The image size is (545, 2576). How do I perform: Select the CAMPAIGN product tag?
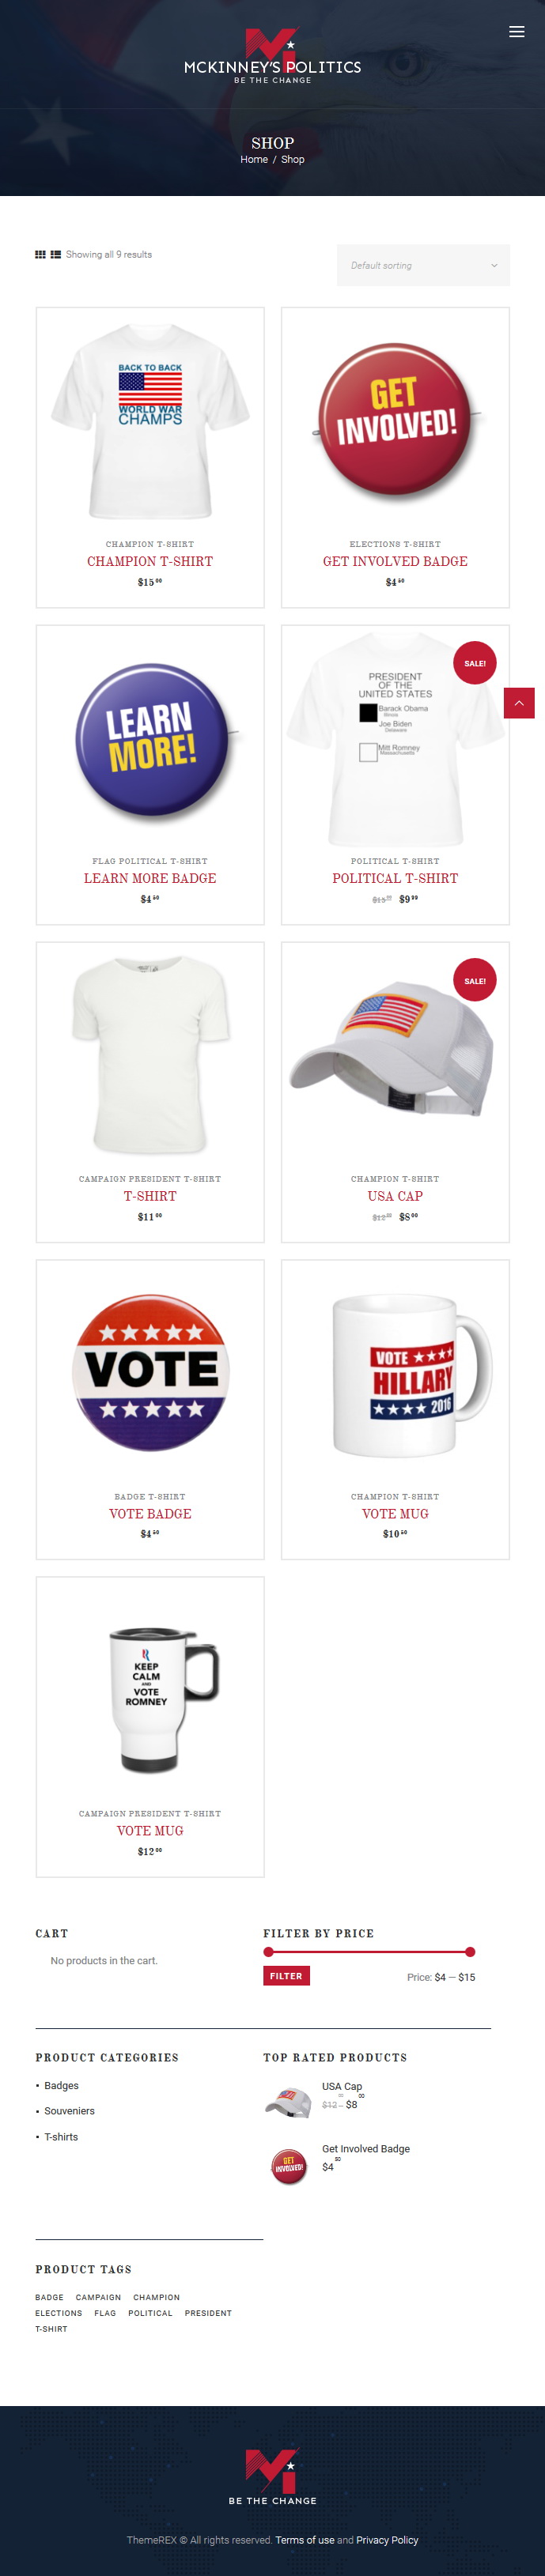[98, 2297]
